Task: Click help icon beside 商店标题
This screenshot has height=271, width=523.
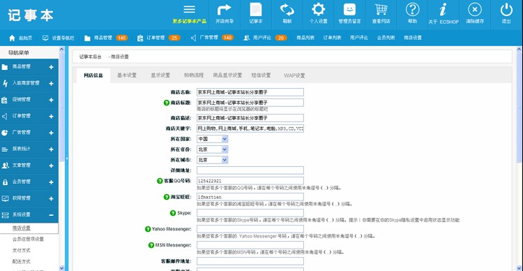Action: point(167,103)
